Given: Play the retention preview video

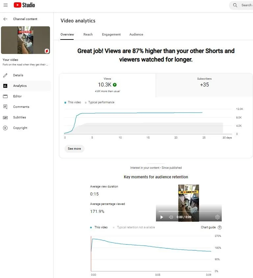Looking at the screenshot, I should [162, 217].
